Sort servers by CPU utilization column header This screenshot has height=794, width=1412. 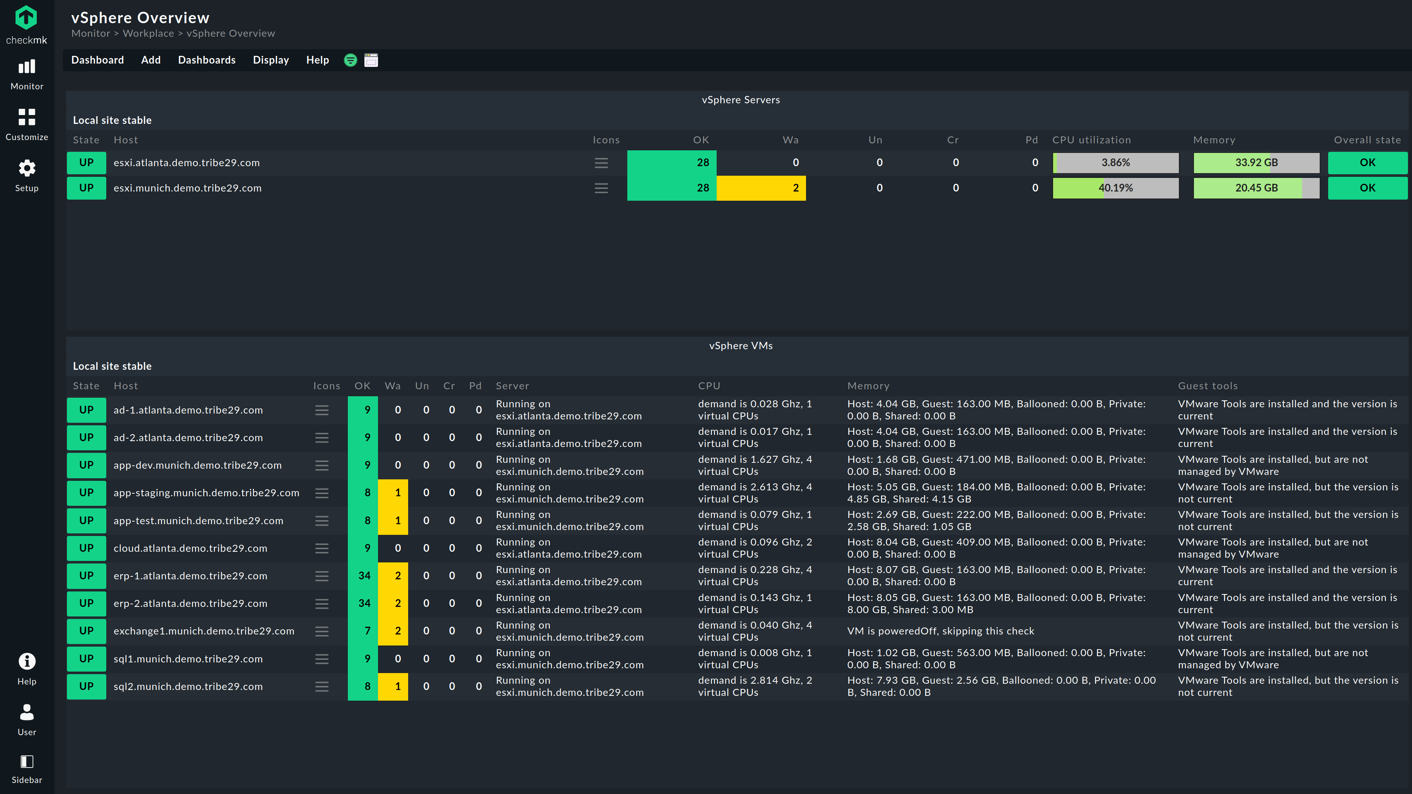(x=1091, y=140)
